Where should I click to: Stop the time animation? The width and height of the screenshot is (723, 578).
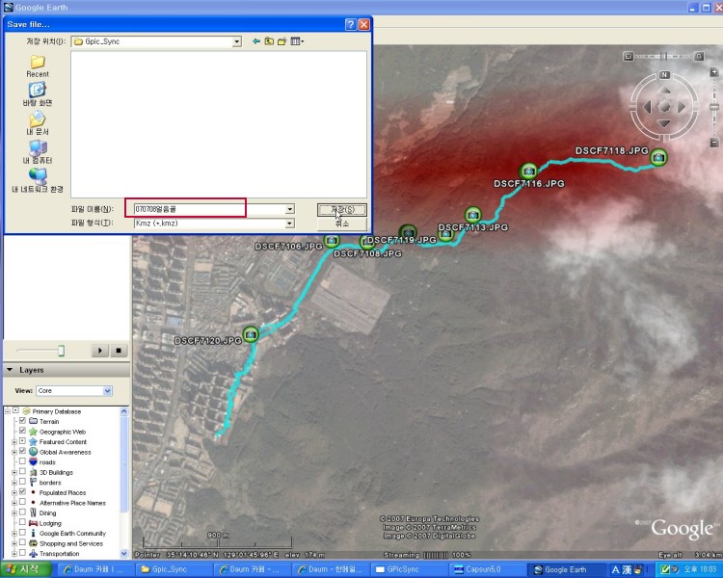[119, 351]
